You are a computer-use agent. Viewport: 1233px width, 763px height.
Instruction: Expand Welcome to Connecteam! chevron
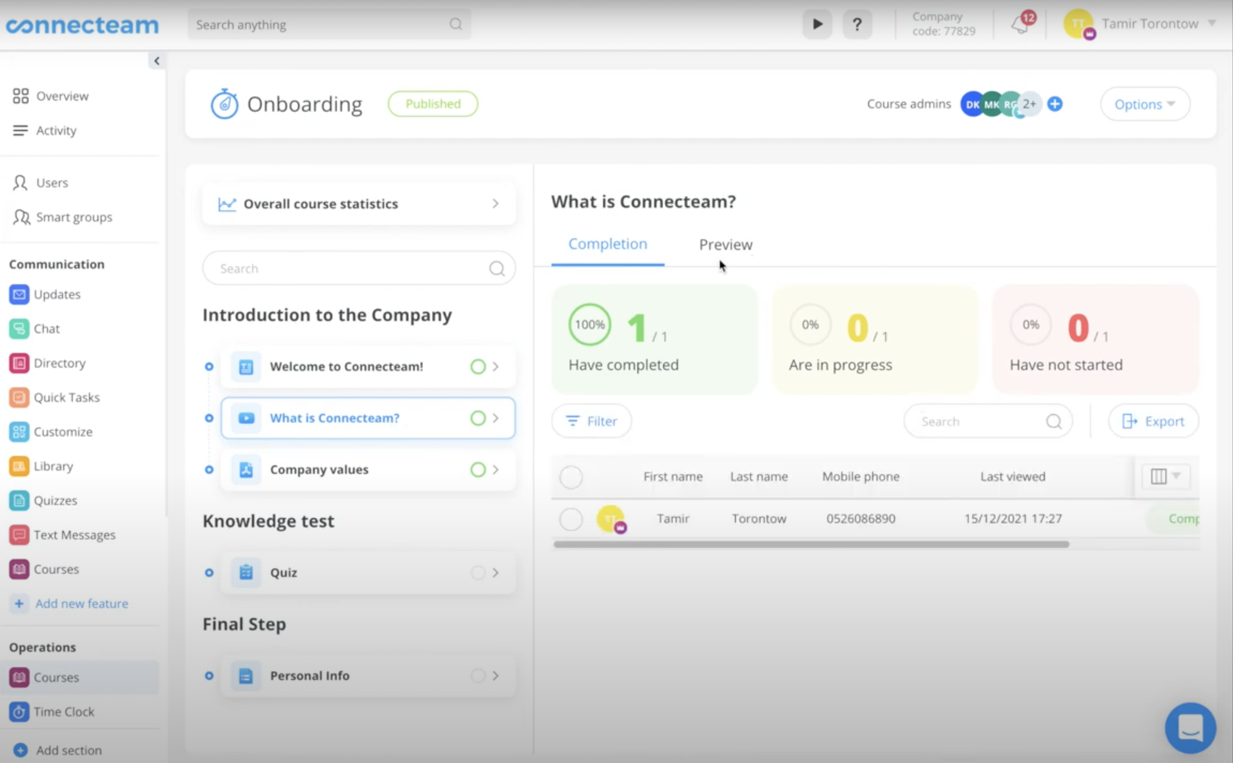pos(496,366)
